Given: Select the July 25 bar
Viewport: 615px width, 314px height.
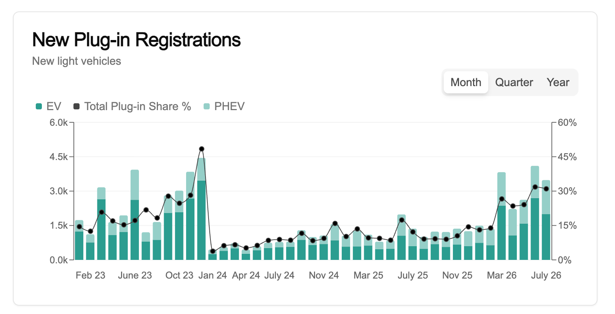Looking at the screenshot, I should (x=413, y=244).
